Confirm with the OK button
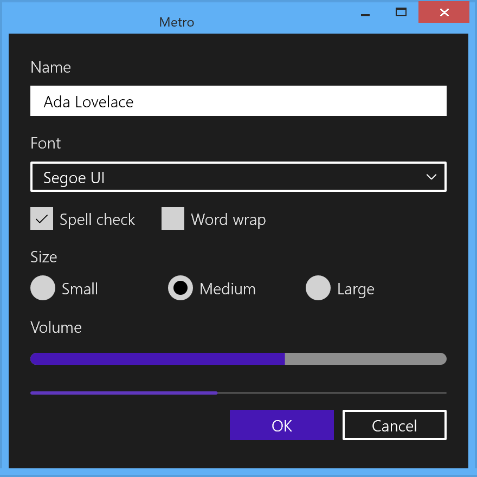477x477 pixels. point(282,425)
